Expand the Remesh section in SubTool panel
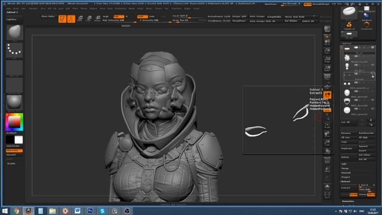The image size is (382, 215). point(346,173)
